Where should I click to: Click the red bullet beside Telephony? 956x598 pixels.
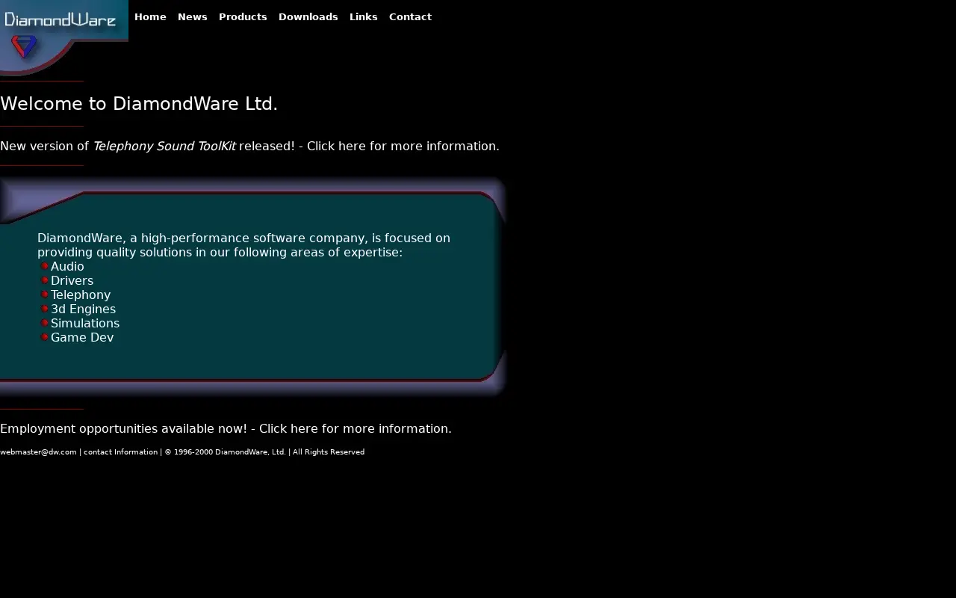(x=45, y=295)
